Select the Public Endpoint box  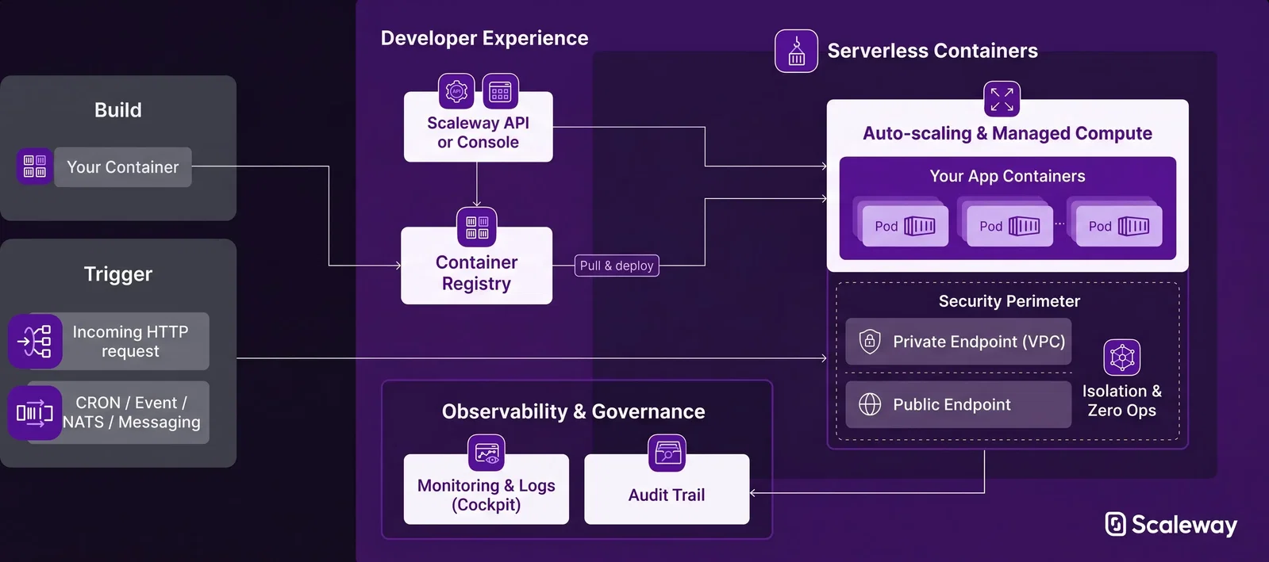click(959, 404)
